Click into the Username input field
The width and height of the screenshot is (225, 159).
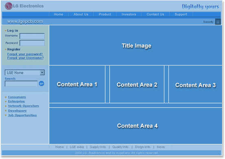[32, 36]
